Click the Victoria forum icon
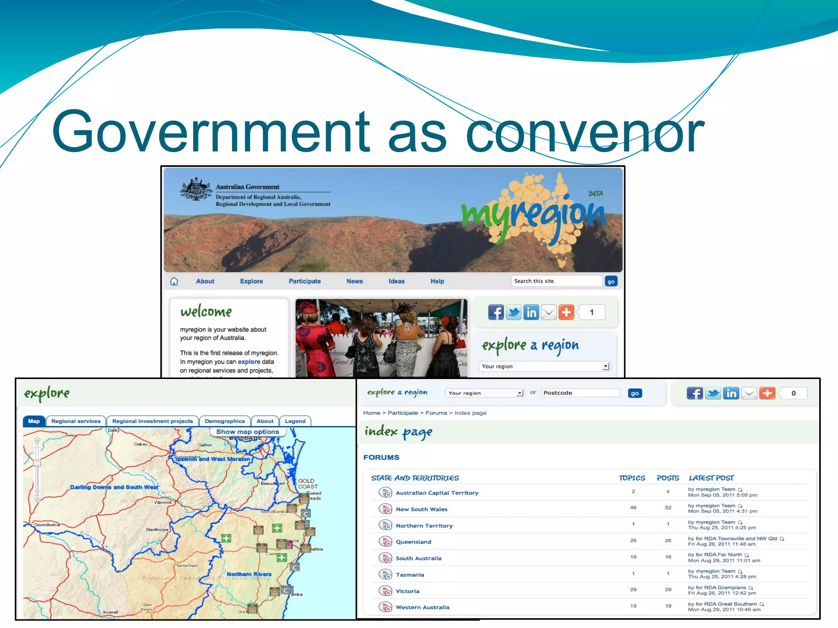 point(385,590)
